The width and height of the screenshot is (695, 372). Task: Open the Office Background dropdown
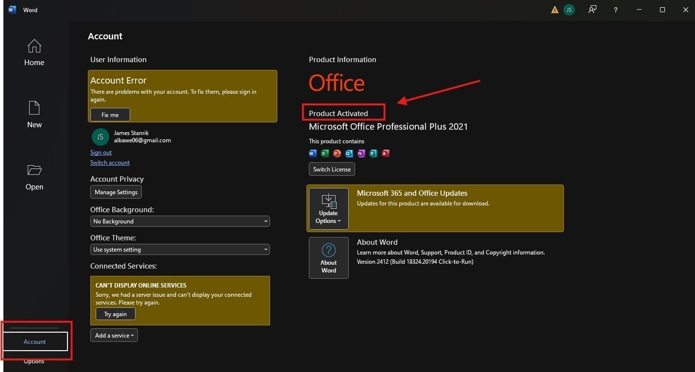click(x=180, y=221)
